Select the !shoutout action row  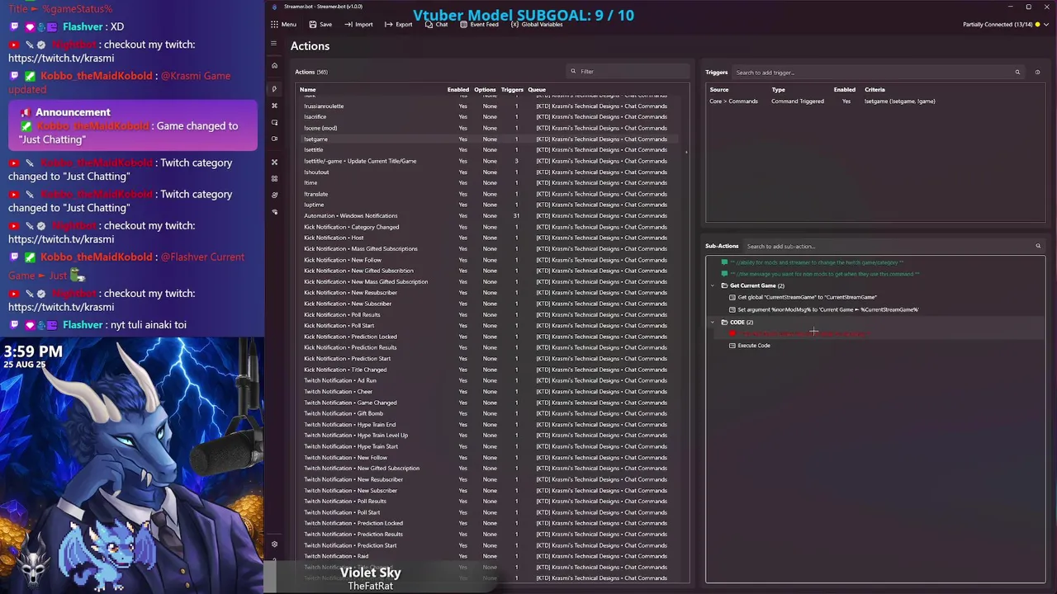491,172
